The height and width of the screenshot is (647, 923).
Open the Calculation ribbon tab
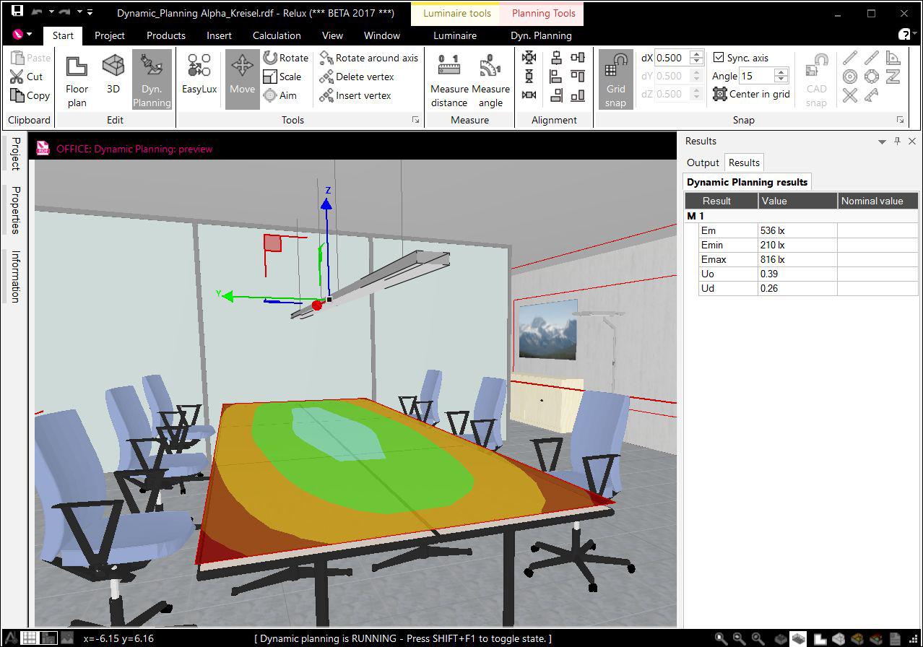pyautogui.click(x=277, y=35)
